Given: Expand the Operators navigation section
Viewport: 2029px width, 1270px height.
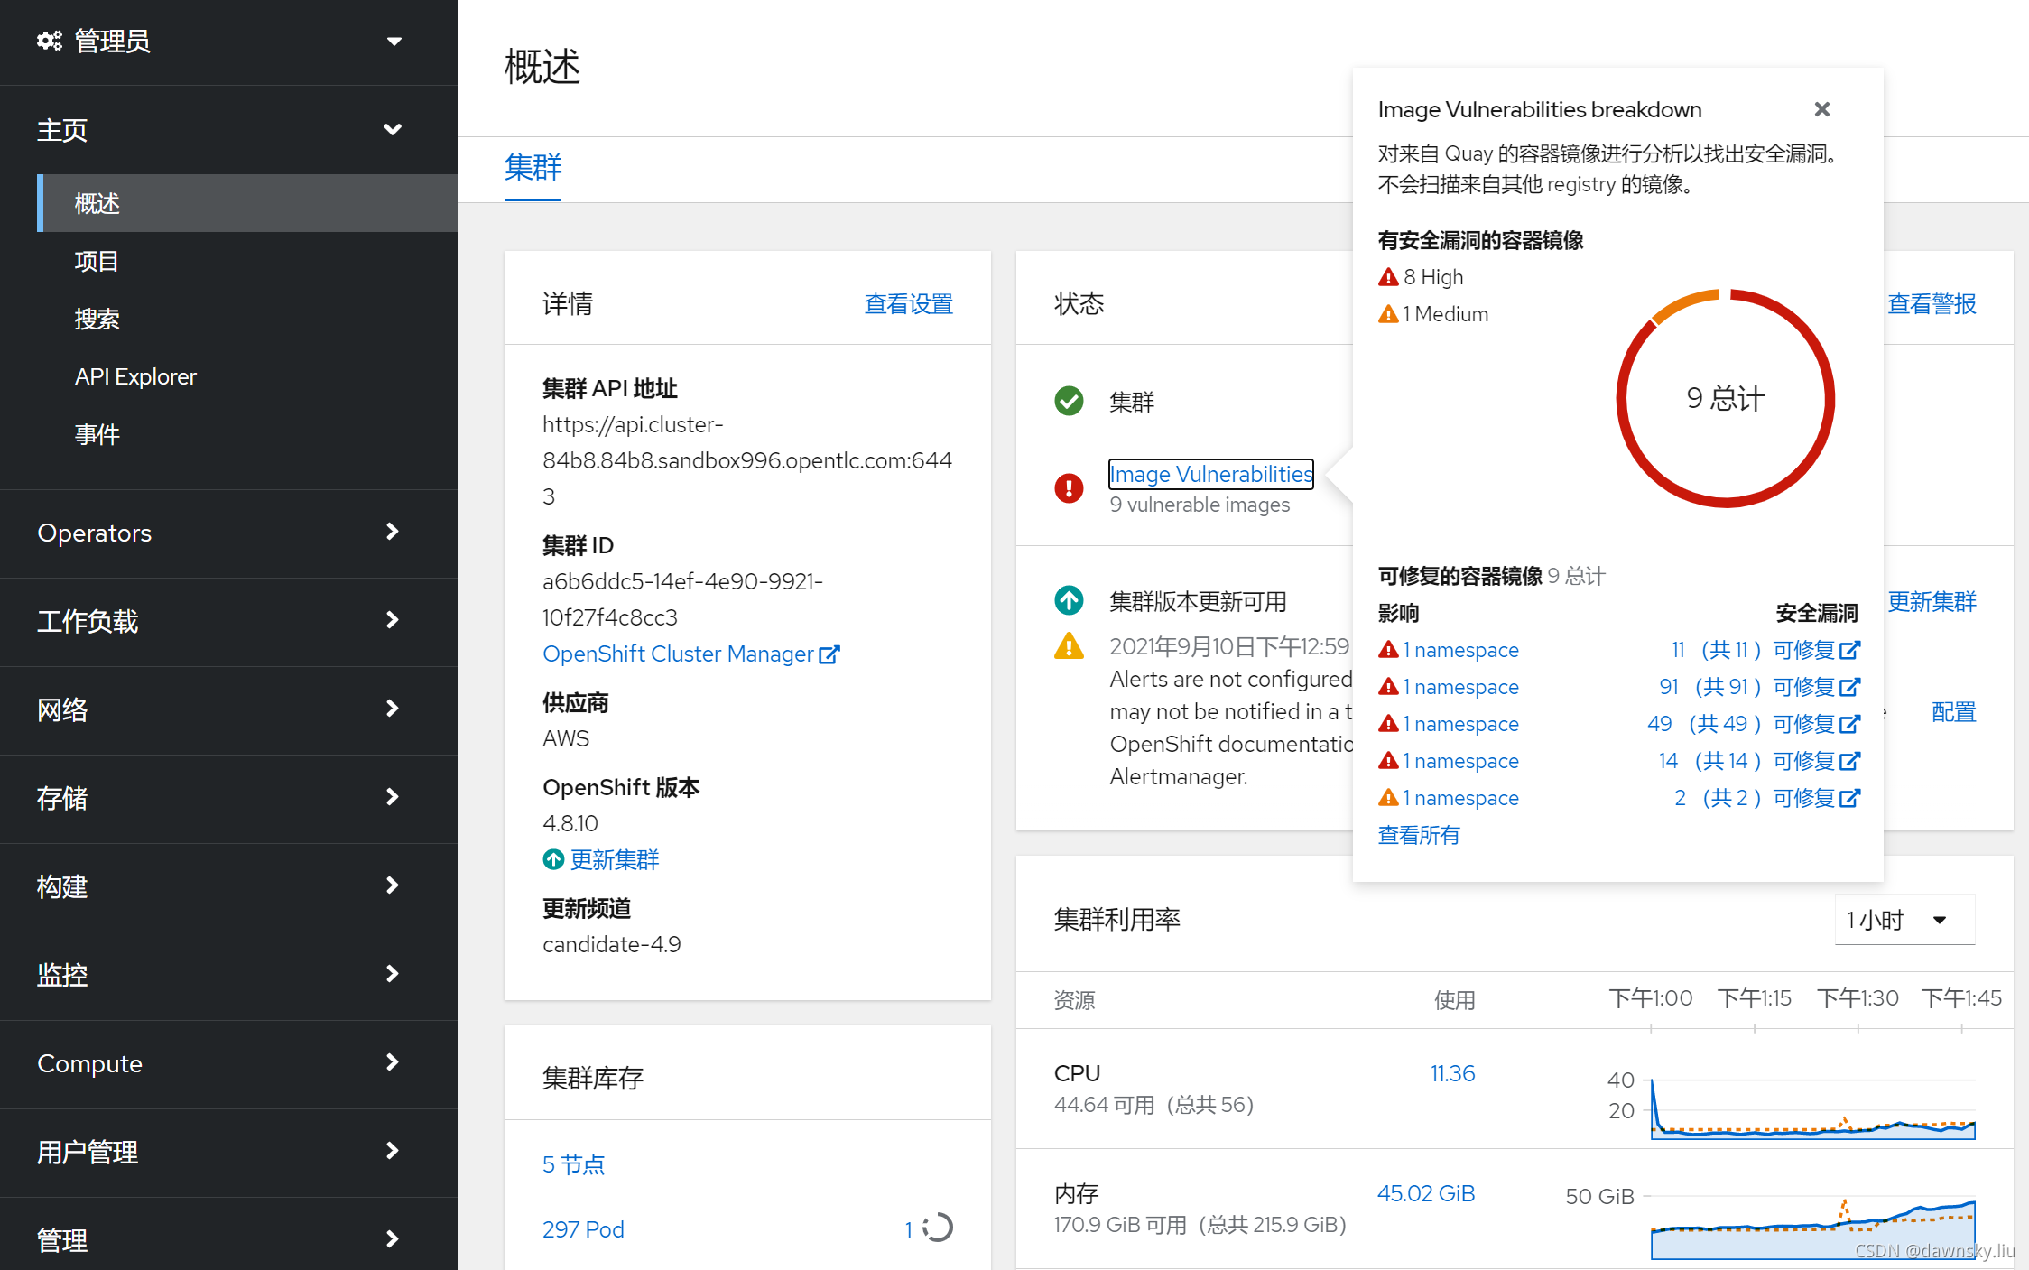Looking at the screenshot, I should pyautogui.click(x=228, y=533).
